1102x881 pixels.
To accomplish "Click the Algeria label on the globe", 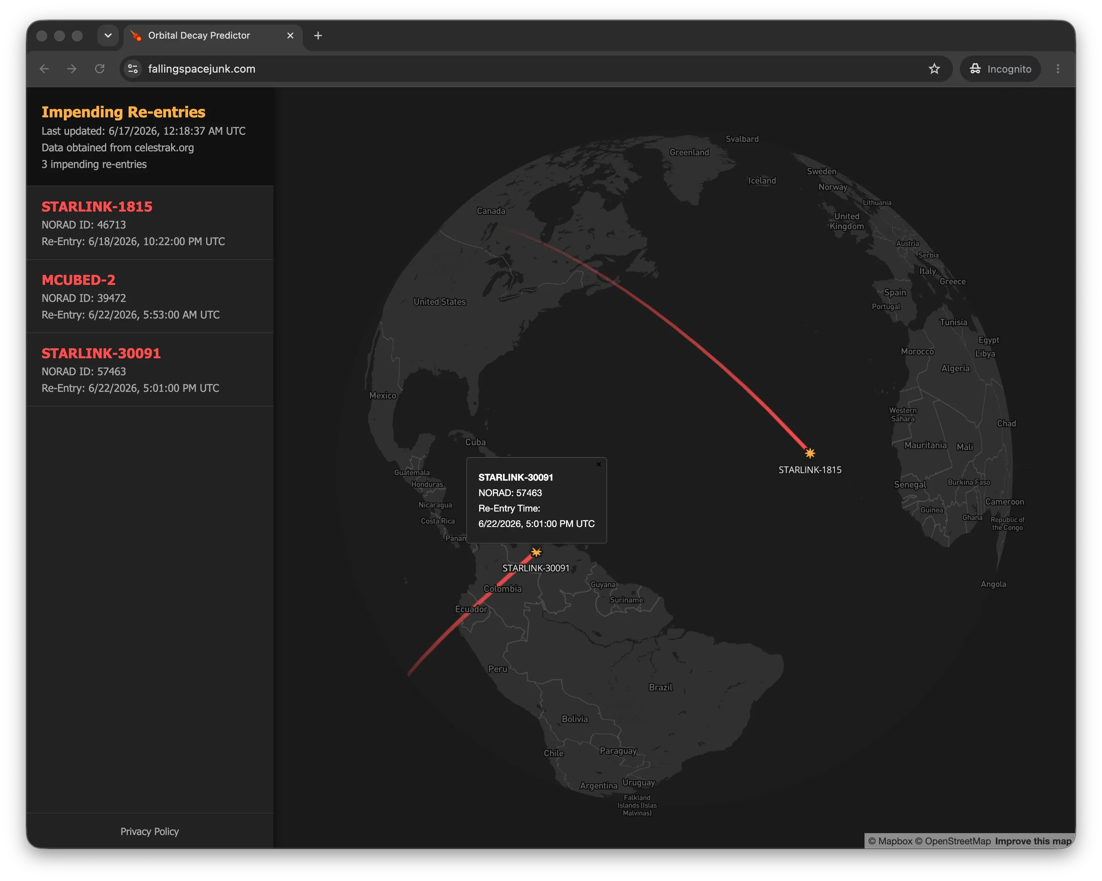I will coord(955,368).
